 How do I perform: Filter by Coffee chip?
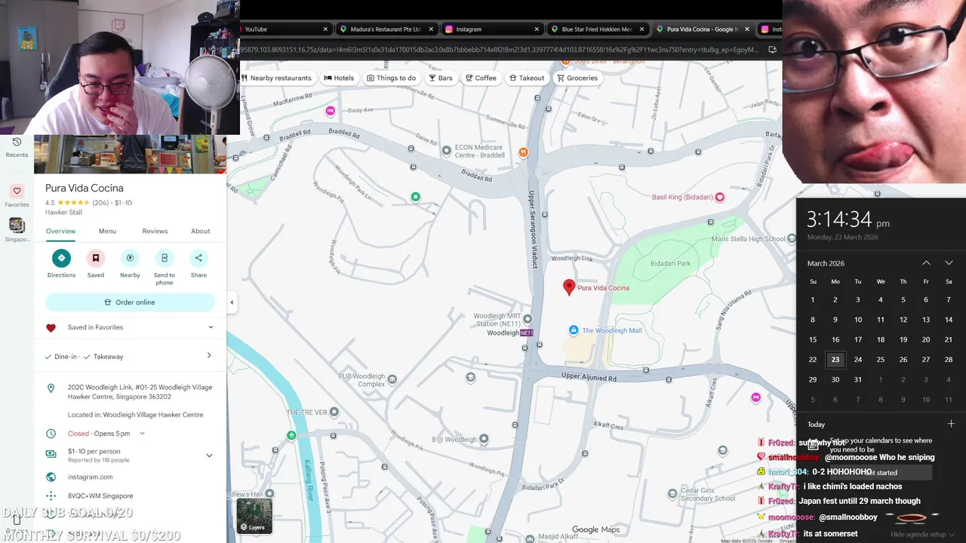point(481,78)
